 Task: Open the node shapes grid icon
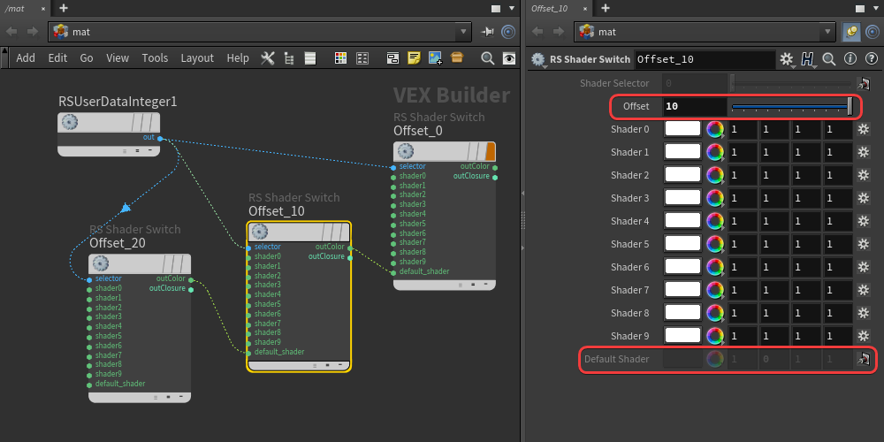[x=362, y=58]
